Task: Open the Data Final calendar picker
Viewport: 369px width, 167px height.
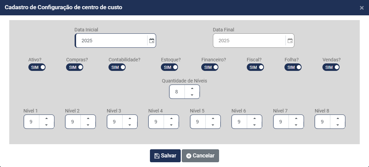Action: coord(290,41)
